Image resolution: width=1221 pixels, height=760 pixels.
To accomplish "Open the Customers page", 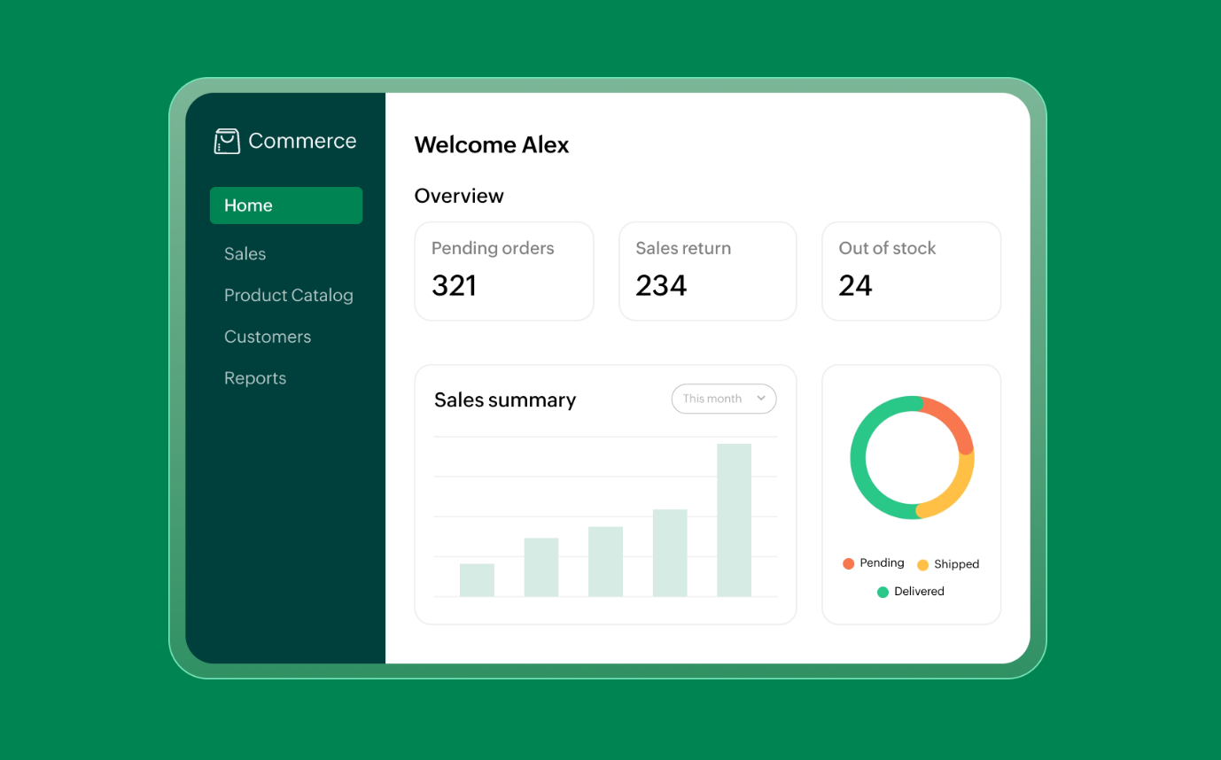I will click(267, 337).
